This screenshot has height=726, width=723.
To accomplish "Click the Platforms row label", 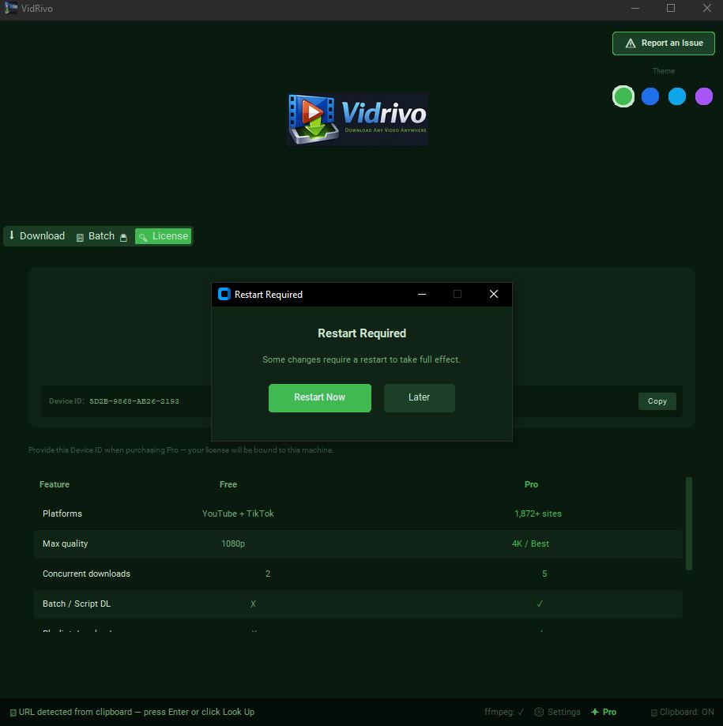I will pyautogui.click(x=62, y=513).
